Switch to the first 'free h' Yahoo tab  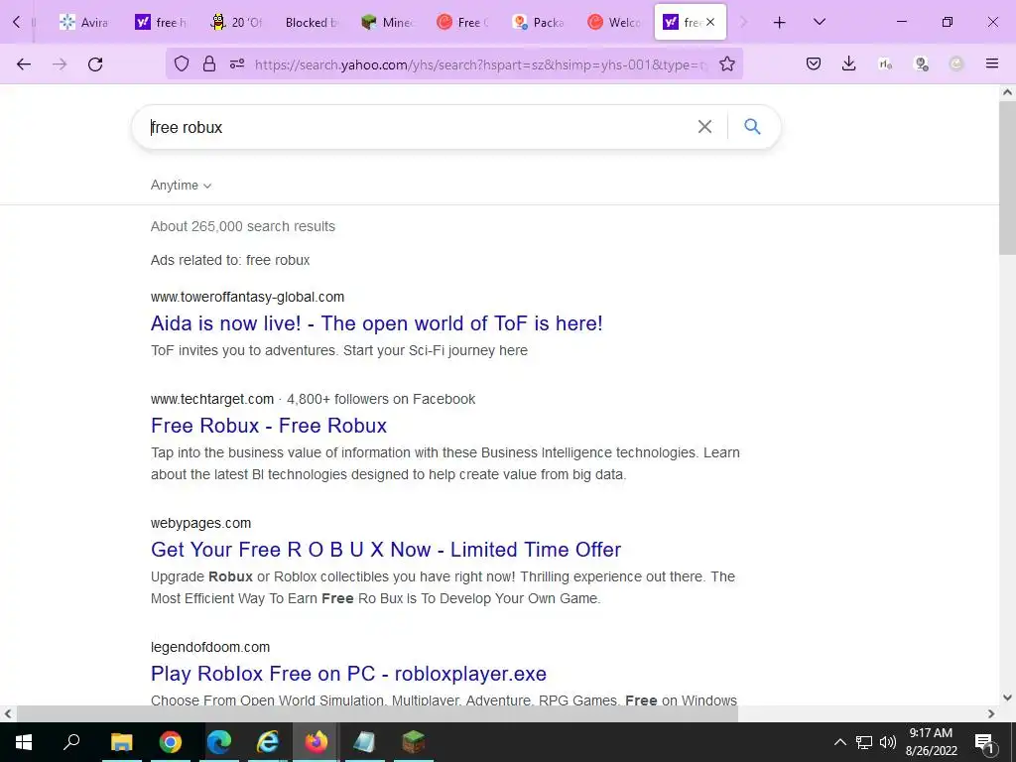161,23
